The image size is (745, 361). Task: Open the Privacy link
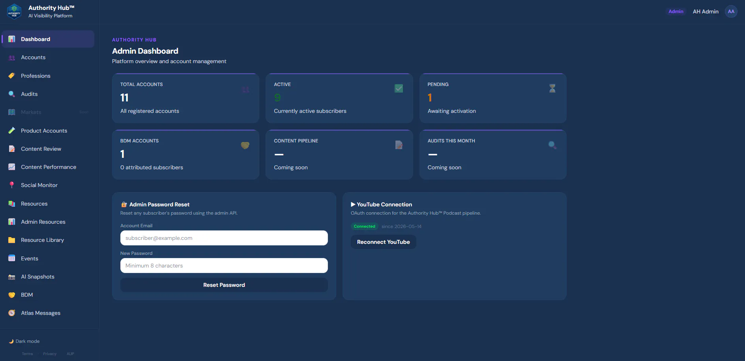pyautogui.click(x=50, y=354)
